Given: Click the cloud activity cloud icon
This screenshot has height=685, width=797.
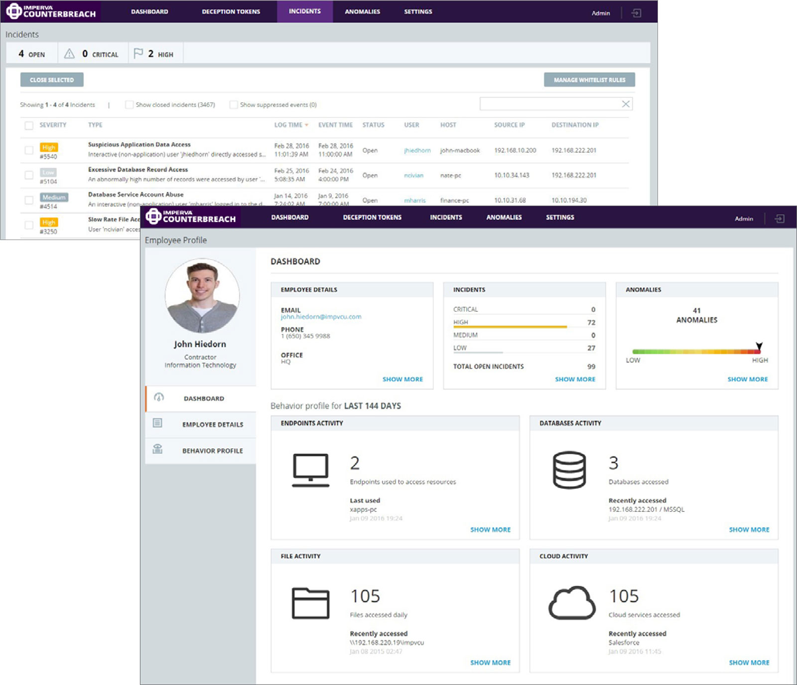Looking at the screenshot, I should coord(572,603).
